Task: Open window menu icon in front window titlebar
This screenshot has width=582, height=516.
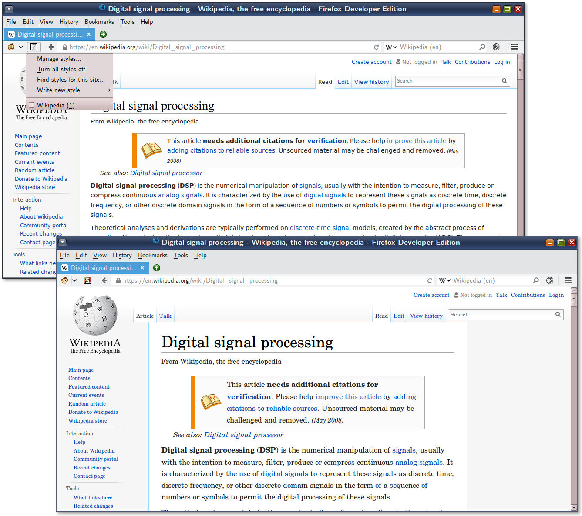Action: (62, 243)
